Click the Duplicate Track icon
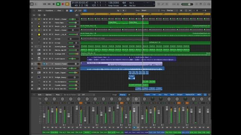The height and width of the screenshot is (135, 241). tap(39, 15)
